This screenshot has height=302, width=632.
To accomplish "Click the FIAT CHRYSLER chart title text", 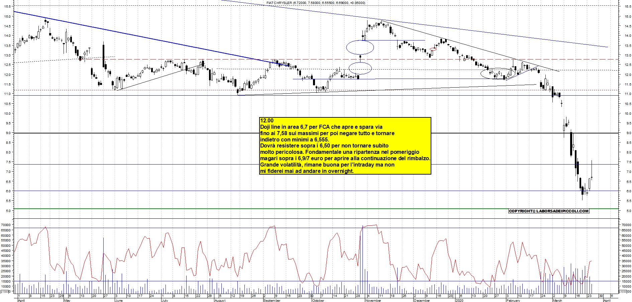I will tap(316, 3).
